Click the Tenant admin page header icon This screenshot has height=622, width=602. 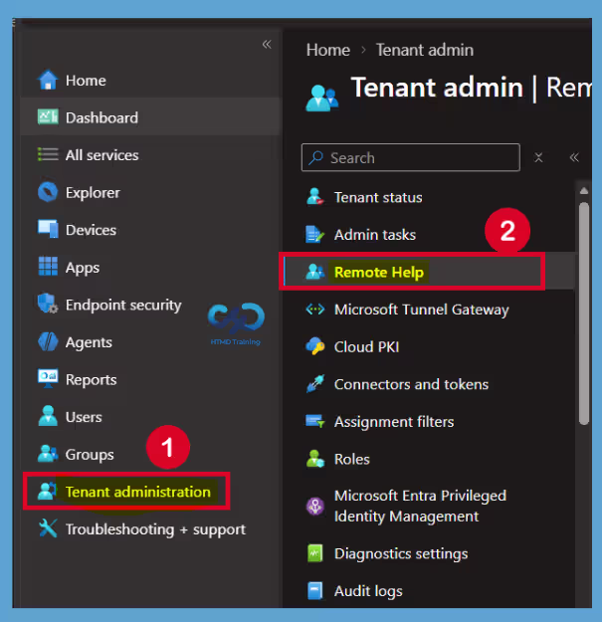[322, 98]
